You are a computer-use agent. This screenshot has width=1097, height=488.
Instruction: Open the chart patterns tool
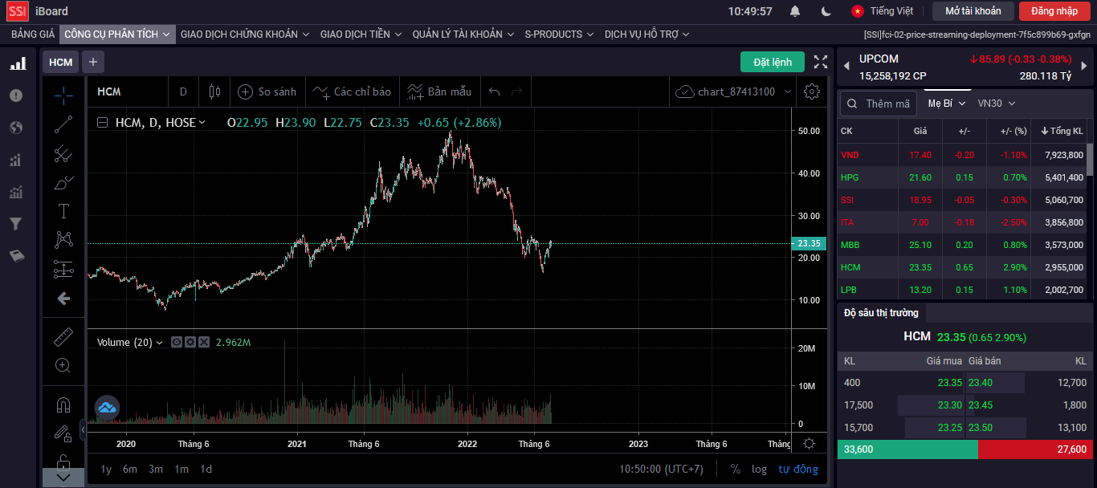63,240
